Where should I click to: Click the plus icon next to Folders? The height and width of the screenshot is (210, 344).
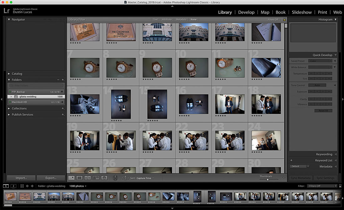[x=63, y=80]
